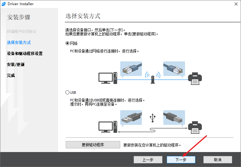Image resolution: width=241 pixels, height=167 pixels.
Task: Select the 设备和驱动程序设置 step in sidebar
Action: 25,53
